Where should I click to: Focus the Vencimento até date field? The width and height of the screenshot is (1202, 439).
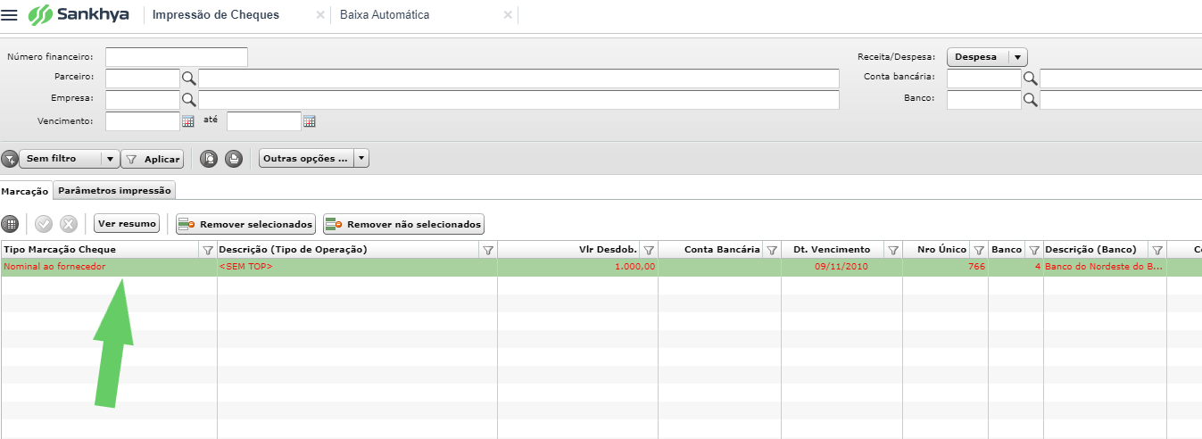[264, 121]
